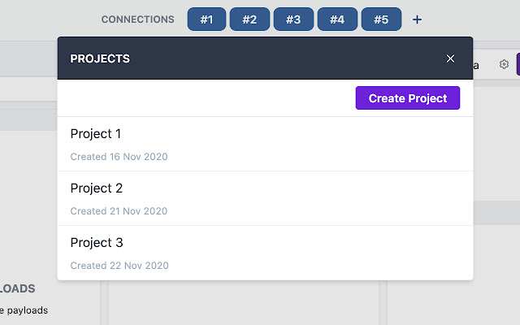Open Project 1 from the list
520x325 pixels.
(x=96, y=134)
